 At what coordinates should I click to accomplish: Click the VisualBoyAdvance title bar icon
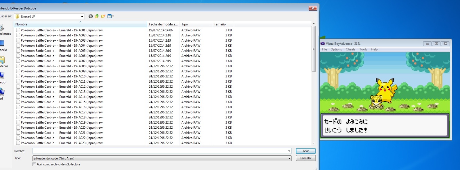pos(323,44)
